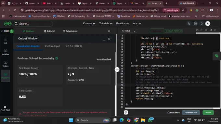
Task: Click the Start Timer button
Action: [174, 31]
